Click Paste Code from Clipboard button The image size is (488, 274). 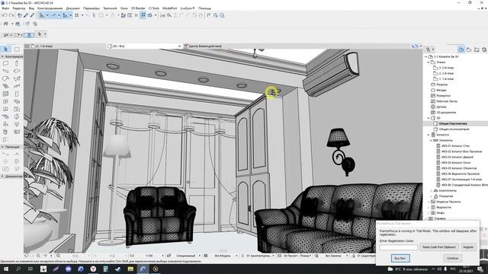pos(439,247)
